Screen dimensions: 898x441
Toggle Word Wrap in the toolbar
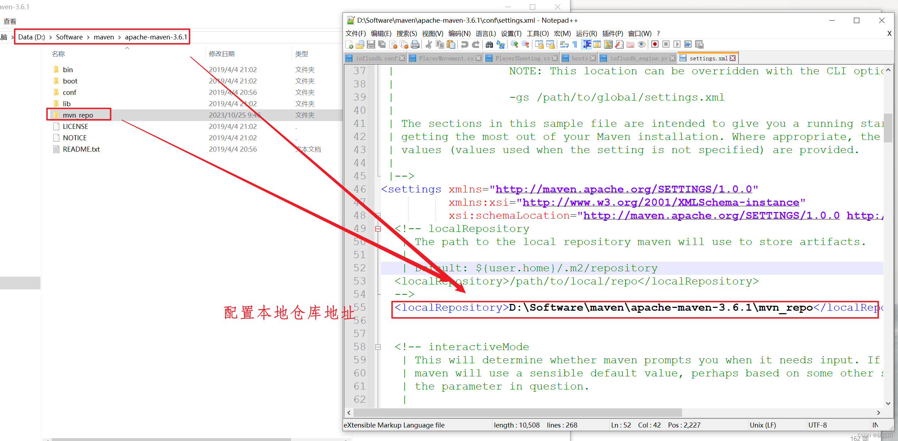click(564, 44)
